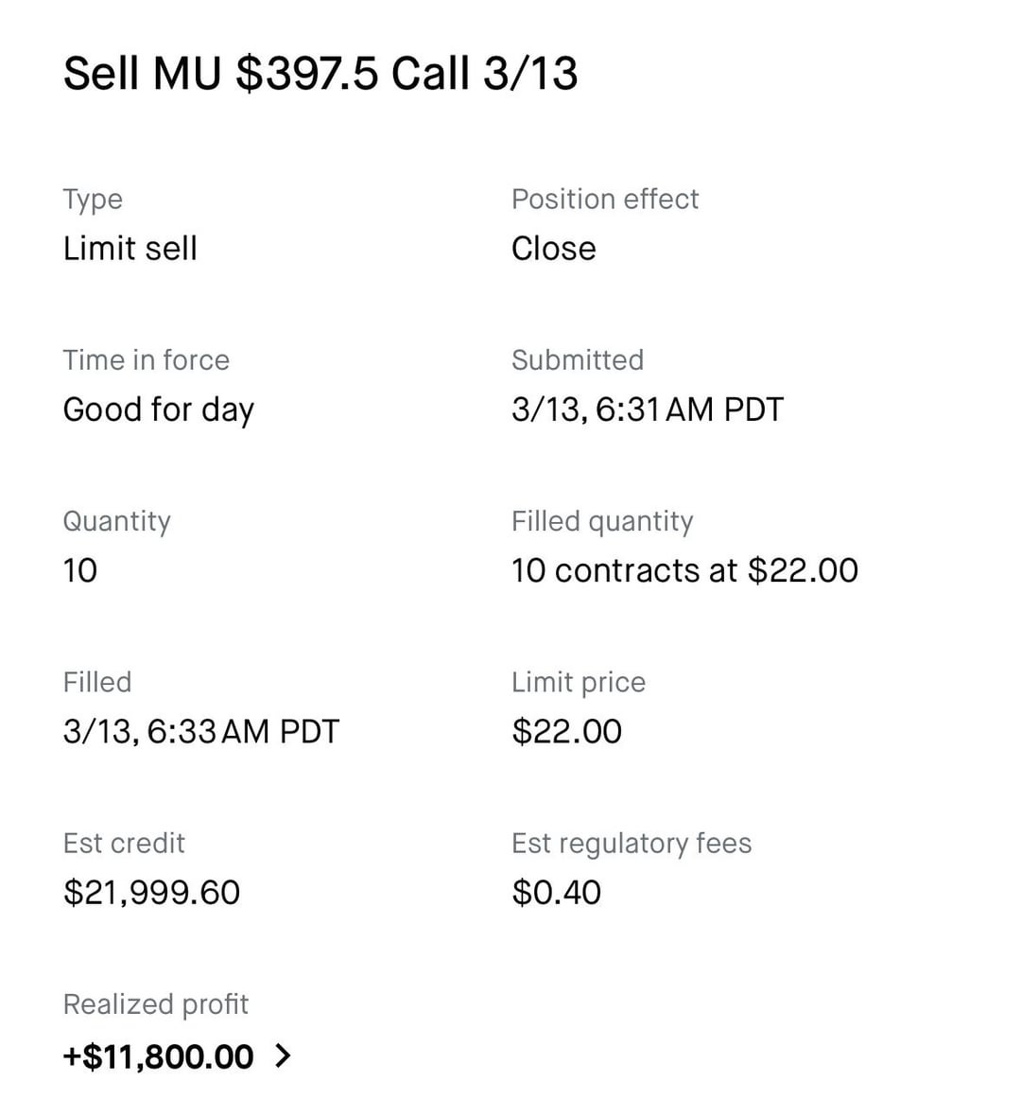Tap the 10 contracts at $22.00 text
This screenshot has height=1116, width=1021.
click(x=684, y=570)
